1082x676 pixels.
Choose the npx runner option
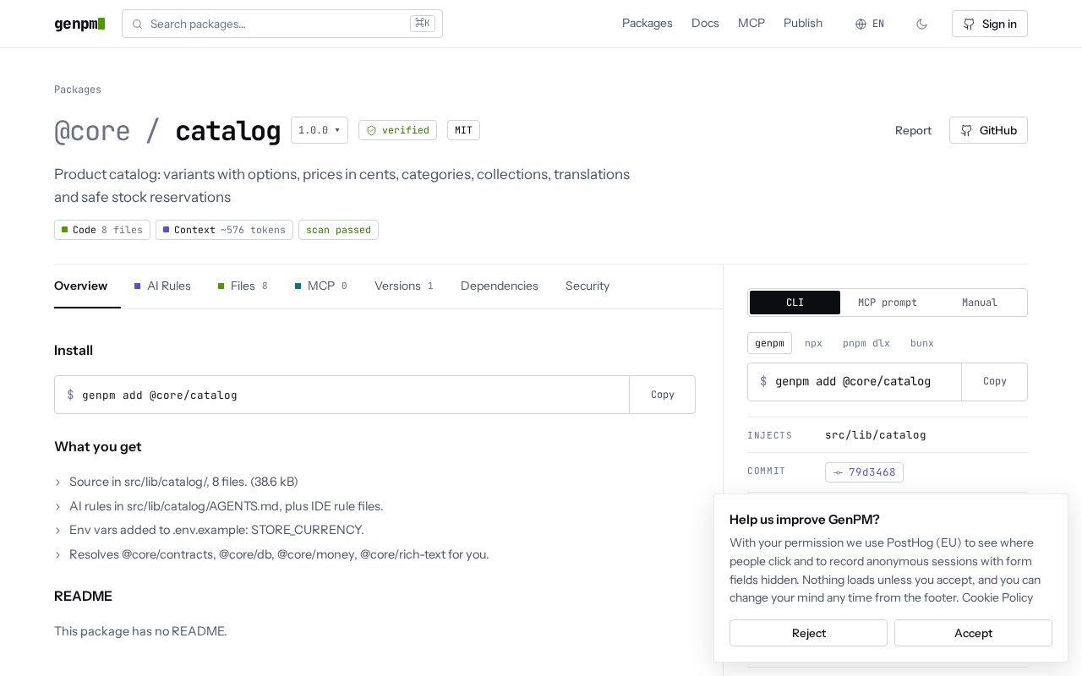click(x=813, y=343)
